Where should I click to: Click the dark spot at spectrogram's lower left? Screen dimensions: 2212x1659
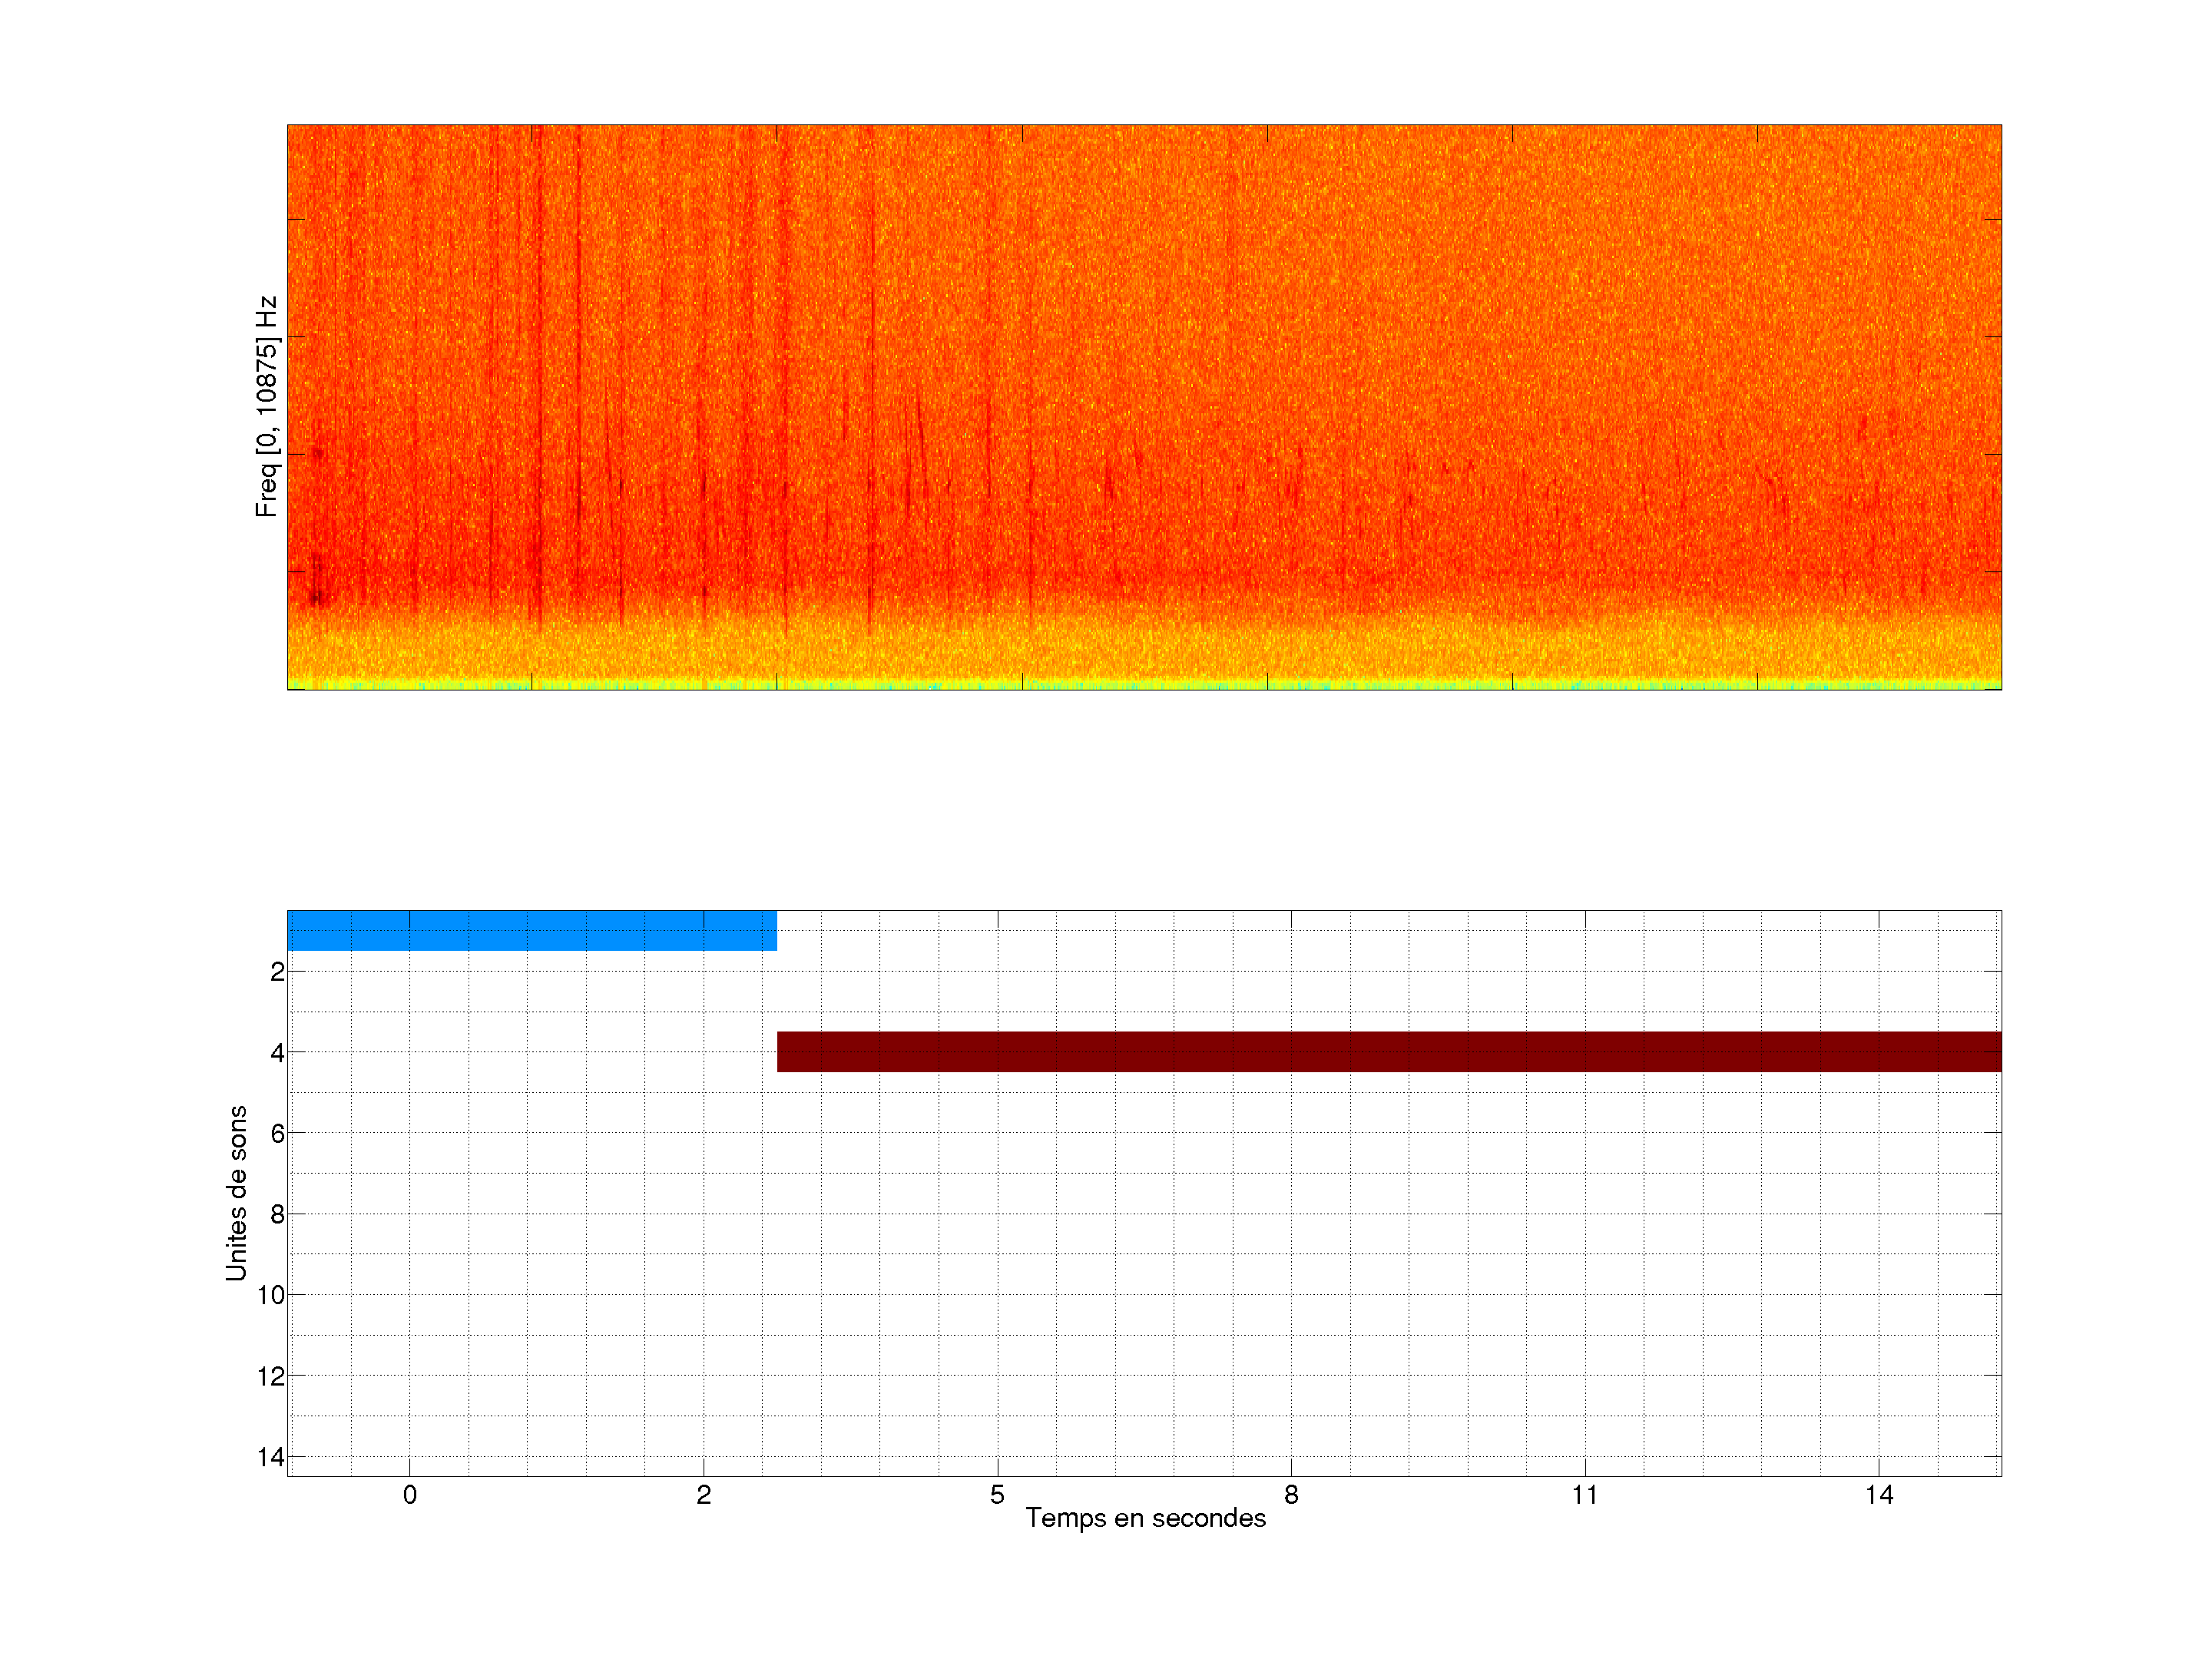pyautogui.click(x=316, y=598)
